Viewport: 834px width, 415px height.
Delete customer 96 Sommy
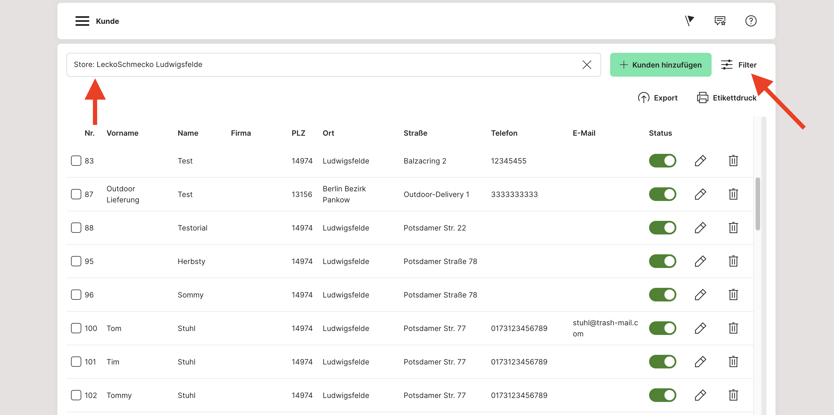click(733, 295)
